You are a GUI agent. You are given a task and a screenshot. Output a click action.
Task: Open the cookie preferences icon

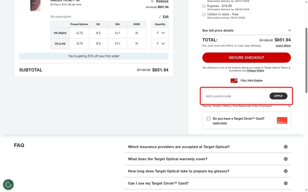click(8, 185)
